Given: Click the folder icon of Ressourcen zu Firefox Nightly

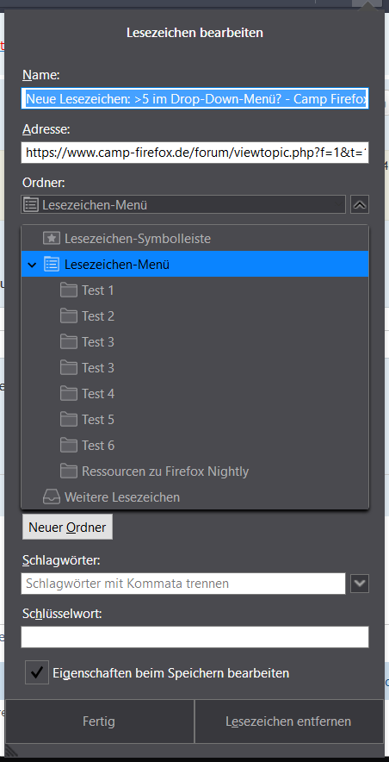Looking at the screenshot, I should pos(69,471).
